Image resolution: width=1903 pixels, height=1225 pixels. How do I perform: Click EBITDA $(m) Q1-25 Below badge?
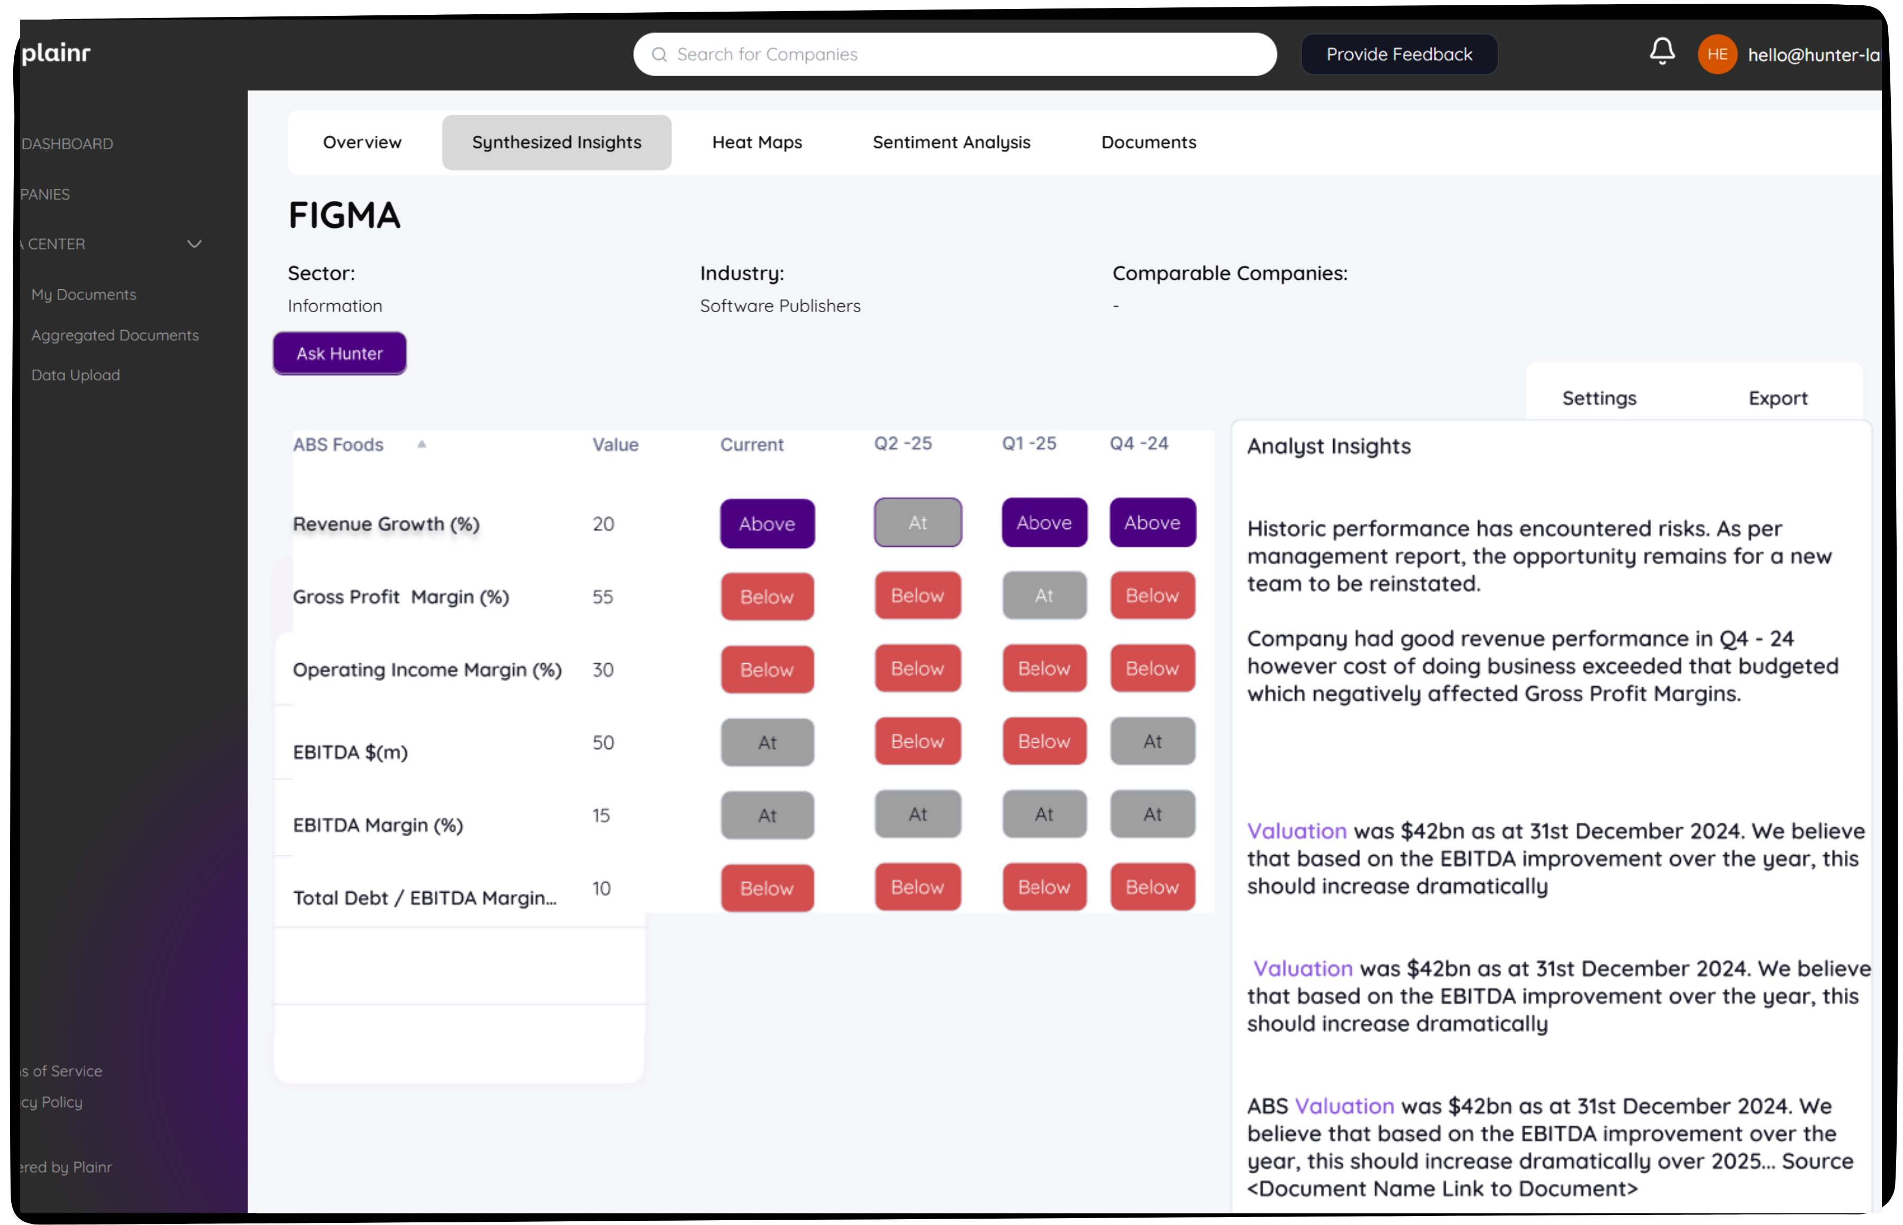point(1044,742)
